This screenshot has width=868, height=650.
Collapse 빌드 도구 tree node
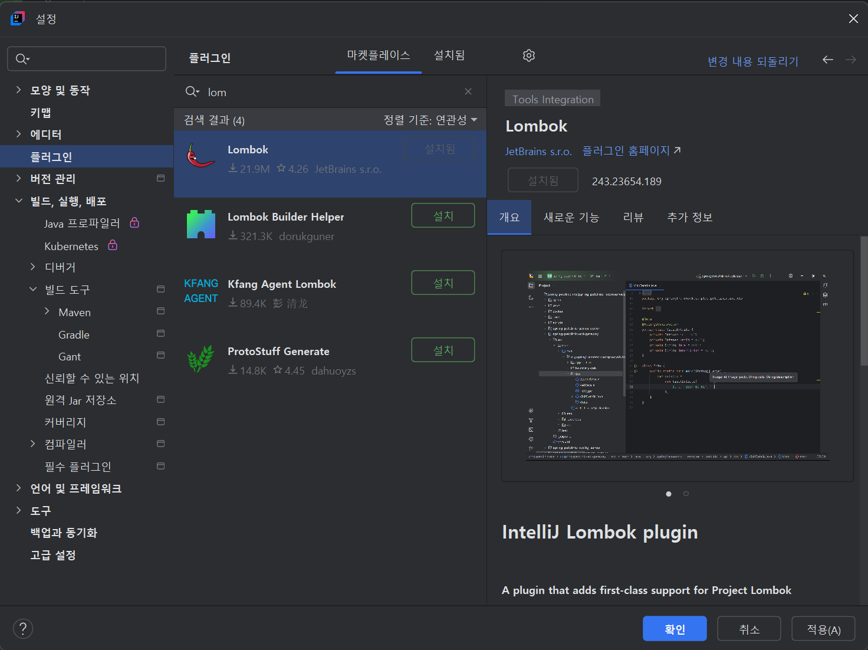point(33,289)
